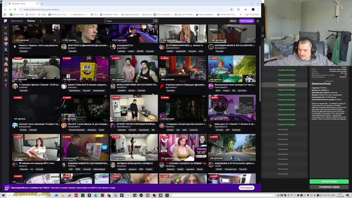Open the red 64 taskbar app icon
352x198 pixels.
(76, 195)
